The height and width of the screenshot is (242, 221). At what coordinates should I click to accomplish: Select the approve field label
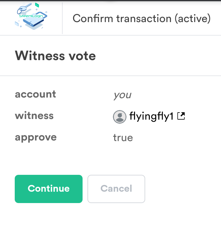coord(36,138)
